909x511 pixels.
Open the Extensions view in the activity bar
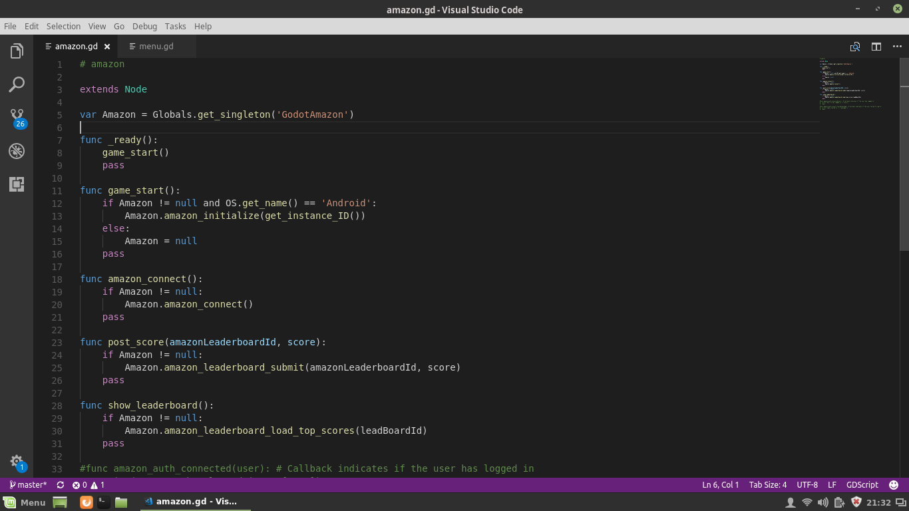click(17, 184)
